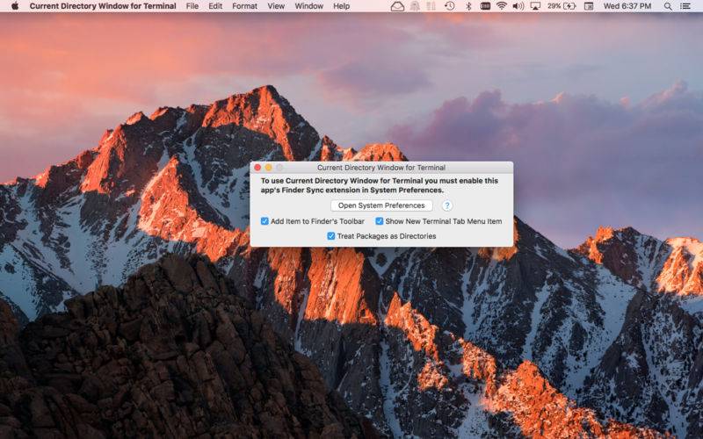Click the Open System Preferences button
Viewport: 703px width, 439px height.
(x=381, y=205)
